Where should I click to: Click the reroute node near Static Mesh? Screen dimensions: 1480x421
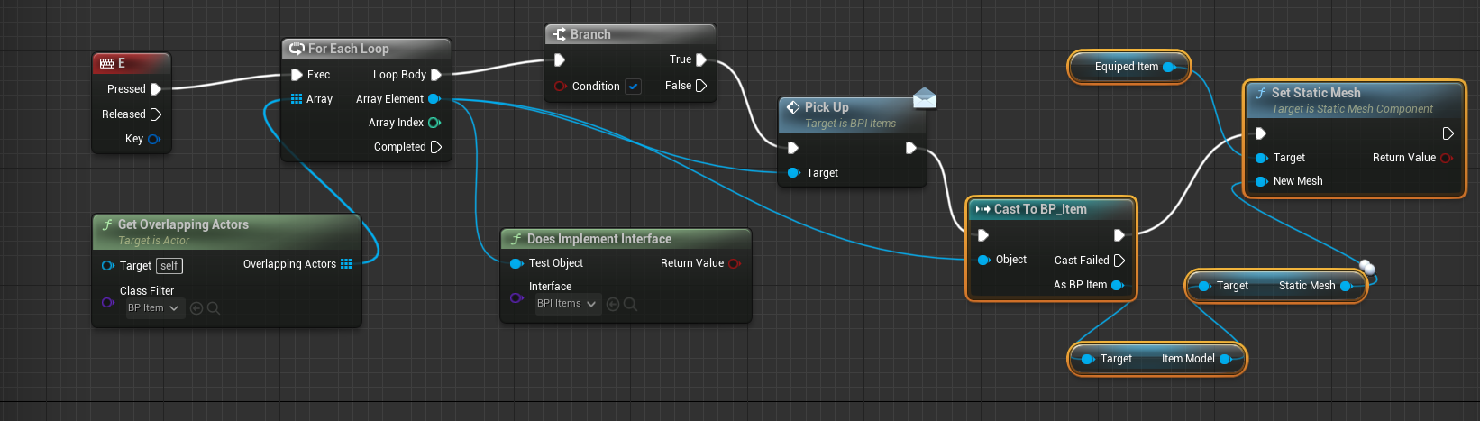(x=1367, y=267)
